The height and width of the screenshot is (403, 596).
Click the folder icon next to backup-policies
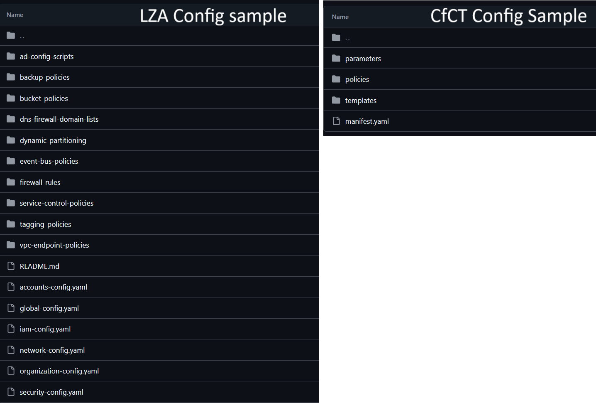[x=11, y=77]
